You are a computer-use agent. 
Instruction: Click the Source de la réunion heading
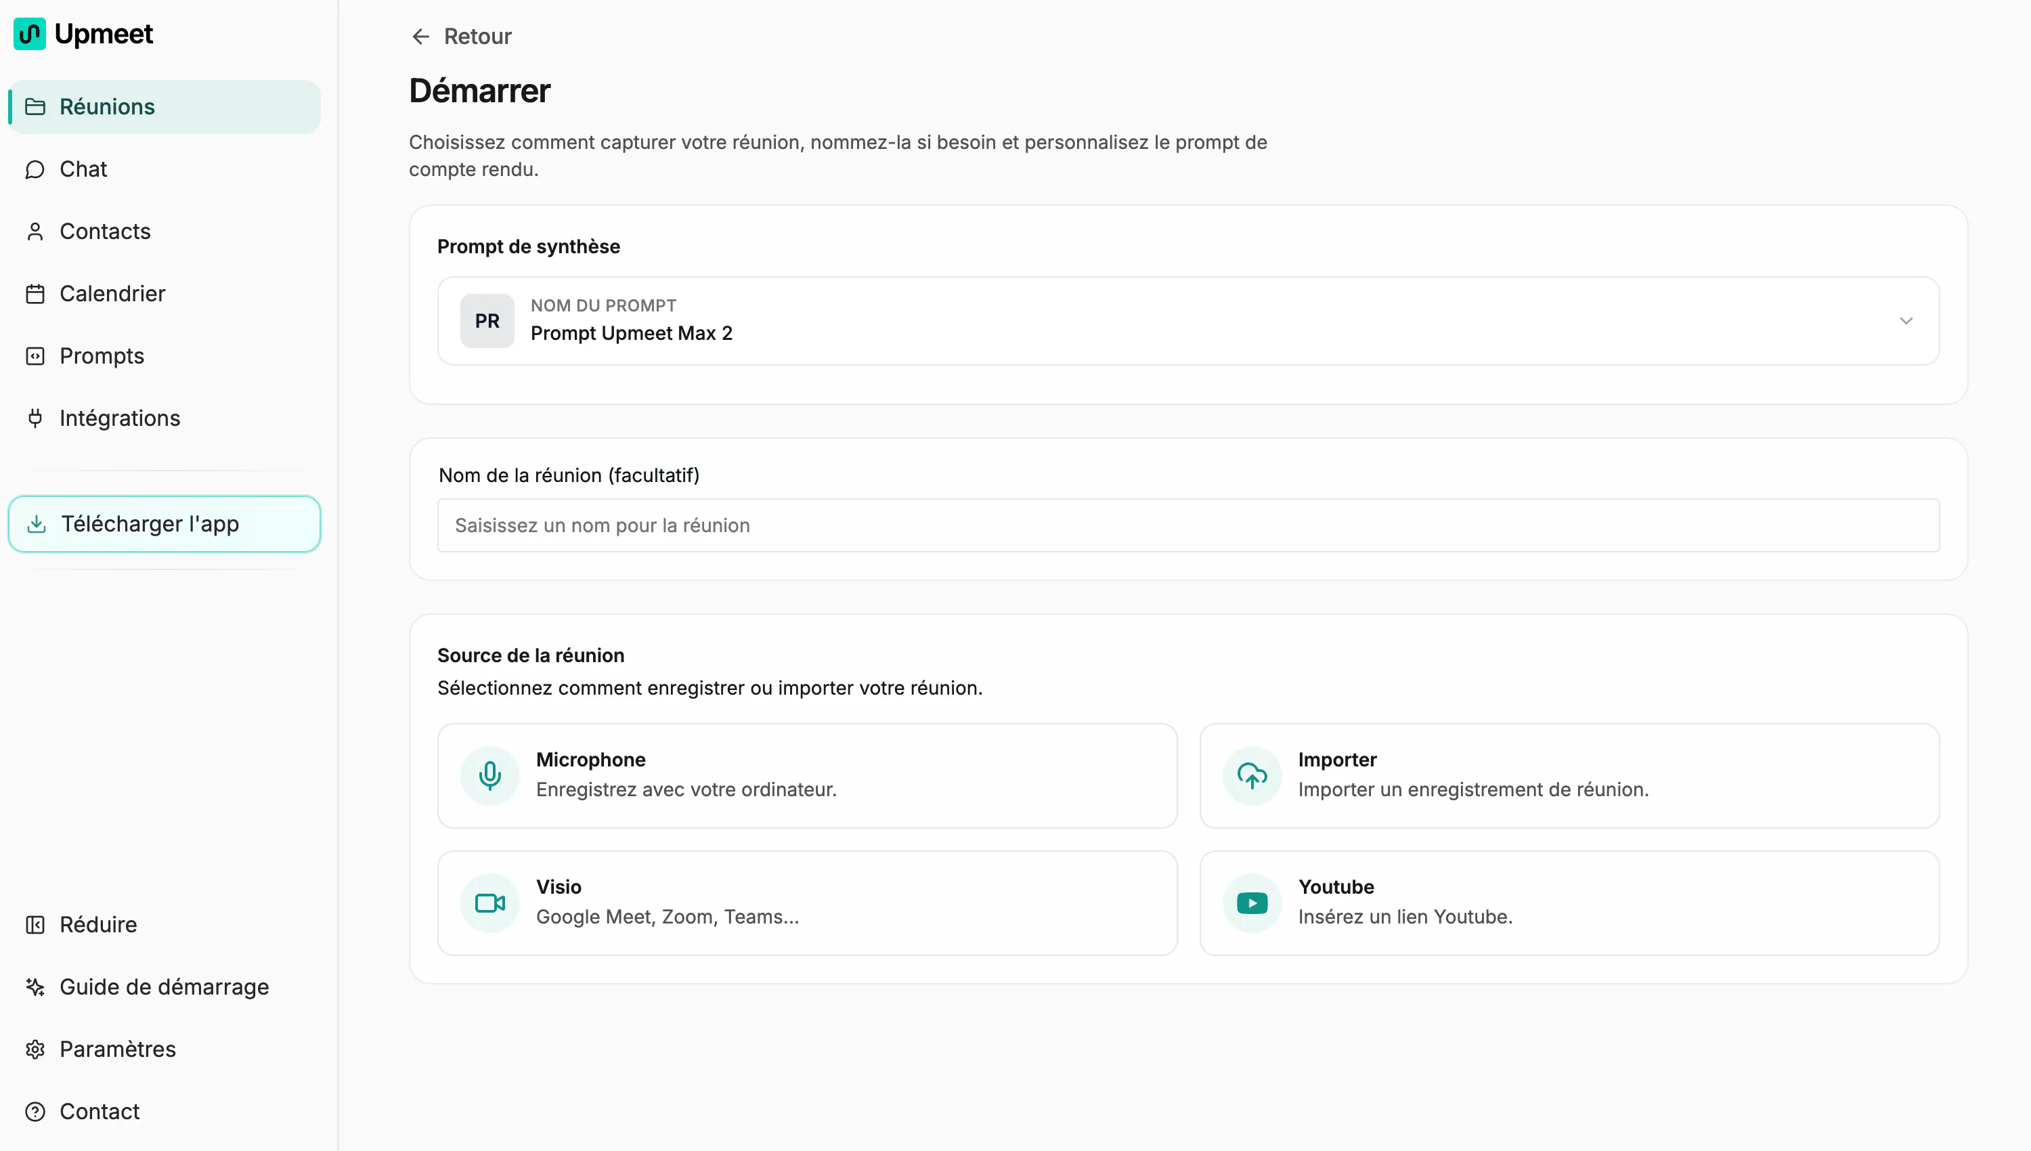pos(530,655)
